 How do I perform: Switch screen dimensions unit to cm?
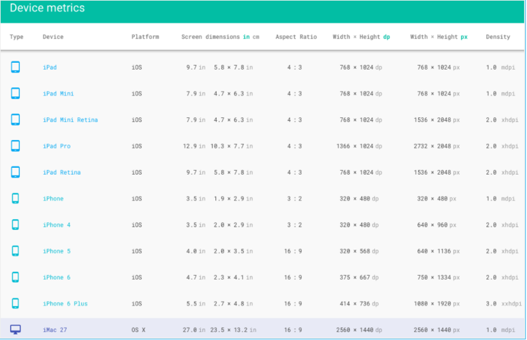point(256,37)
